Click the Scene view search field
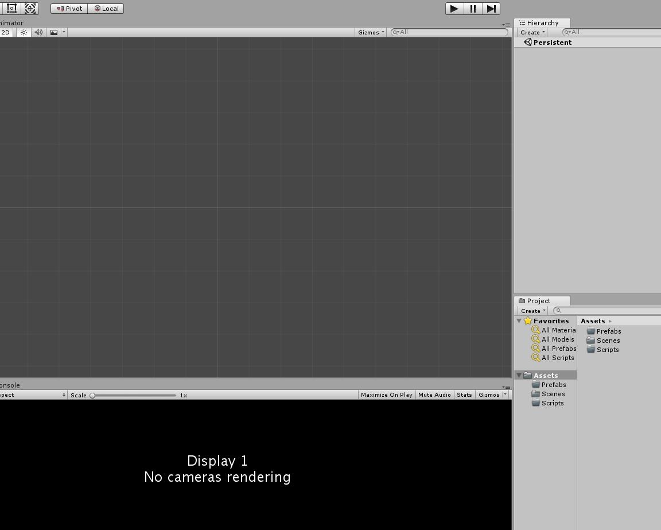Screen dimensions: 661x530 [449, 32]
